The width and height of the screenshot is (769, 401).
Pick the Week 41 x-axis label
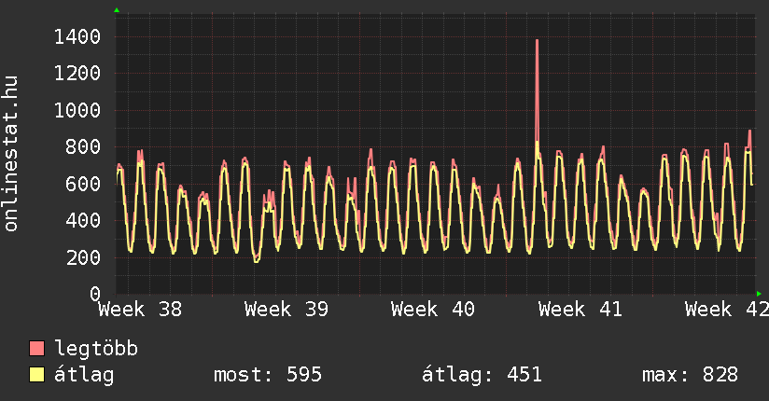[580, 310]
